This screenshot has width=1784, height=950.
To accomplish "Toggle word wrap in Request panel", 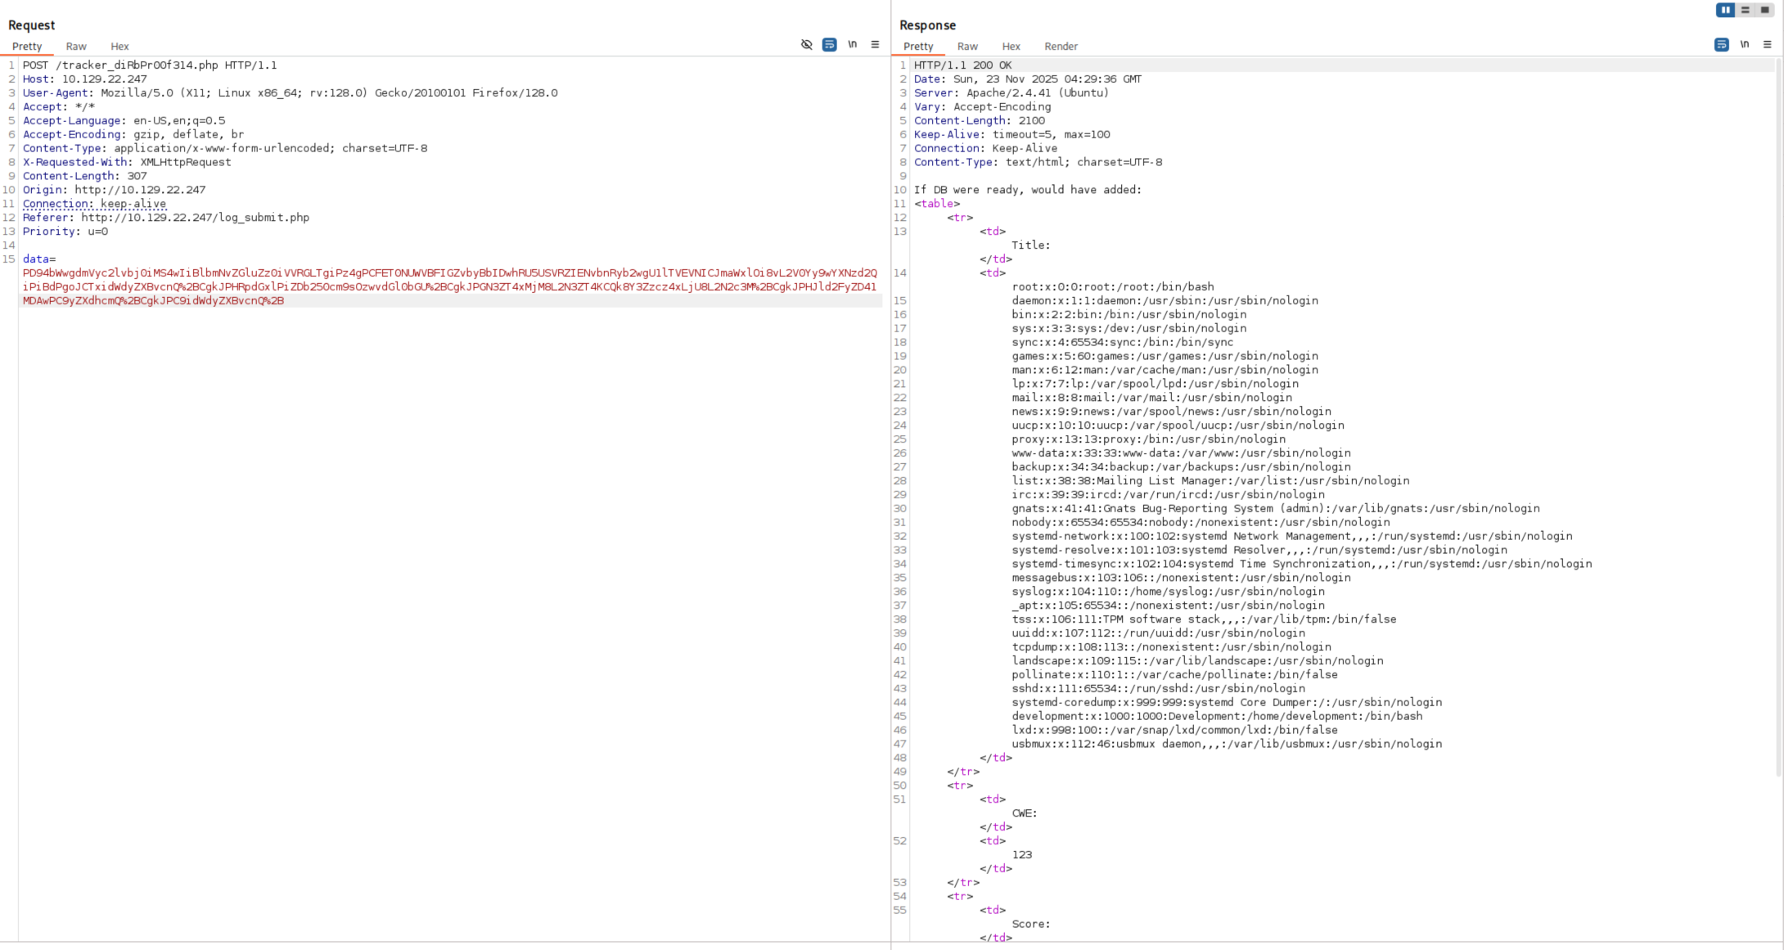I will point(829,45).
